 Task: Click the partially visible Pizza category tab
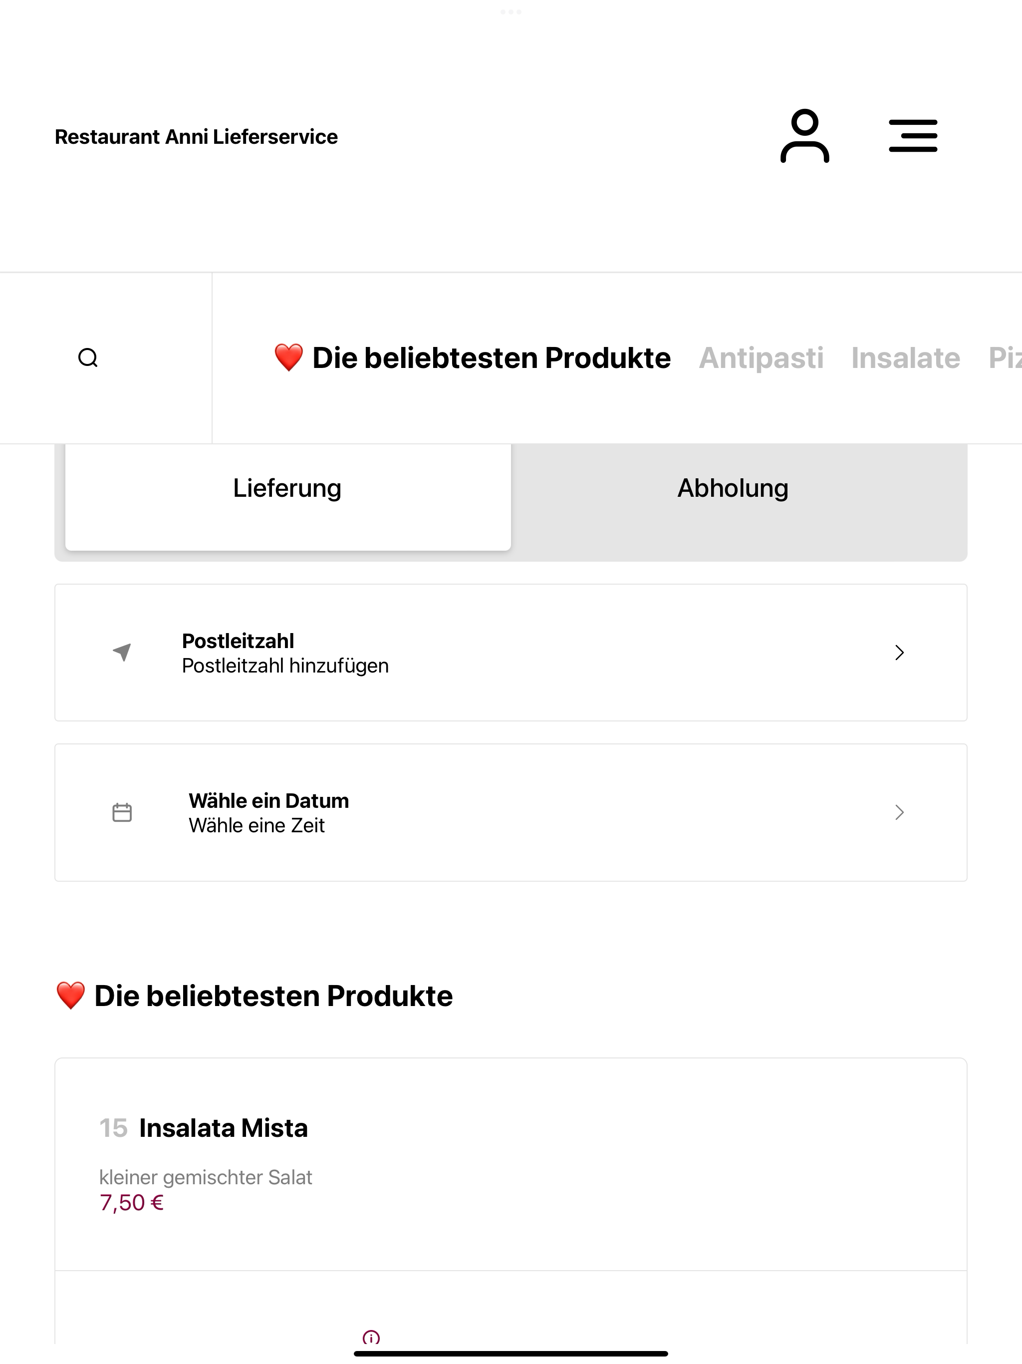pos(1005,358)
